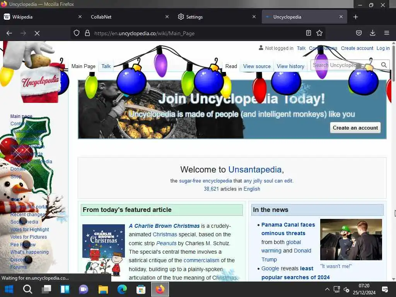
Task: Close the Wikipedia tab
Action: (x=80, y=17)
